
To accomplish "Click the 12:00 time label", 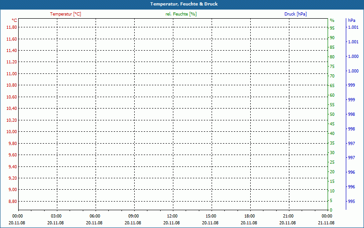I will [x=172, y=216].
